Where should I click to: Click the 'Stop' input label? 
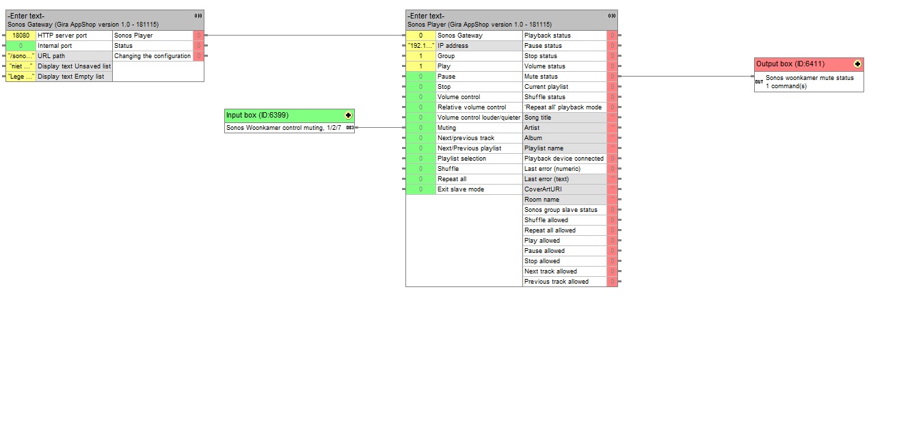(444, 87)
